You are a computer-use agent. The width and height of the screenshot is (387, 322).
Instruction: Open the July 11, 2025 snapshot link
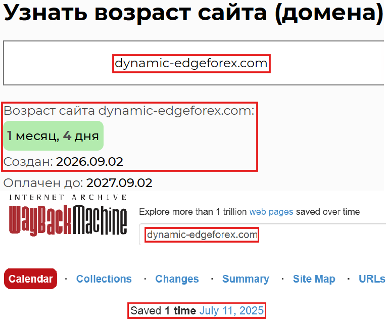pos(231,311)
